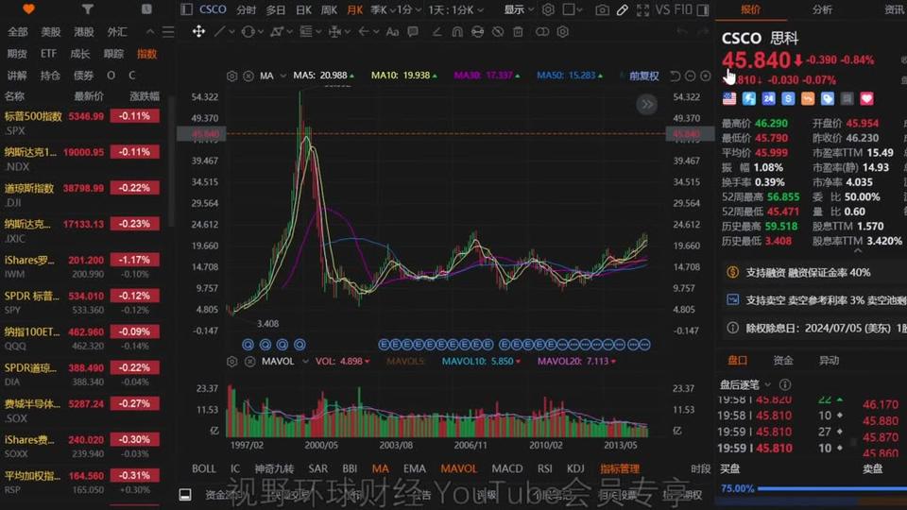Image resolution: width=907 pixels, height=510 pixels.
Task: Open chart settings gear in top toolbar
Action: tap(548, 9)
